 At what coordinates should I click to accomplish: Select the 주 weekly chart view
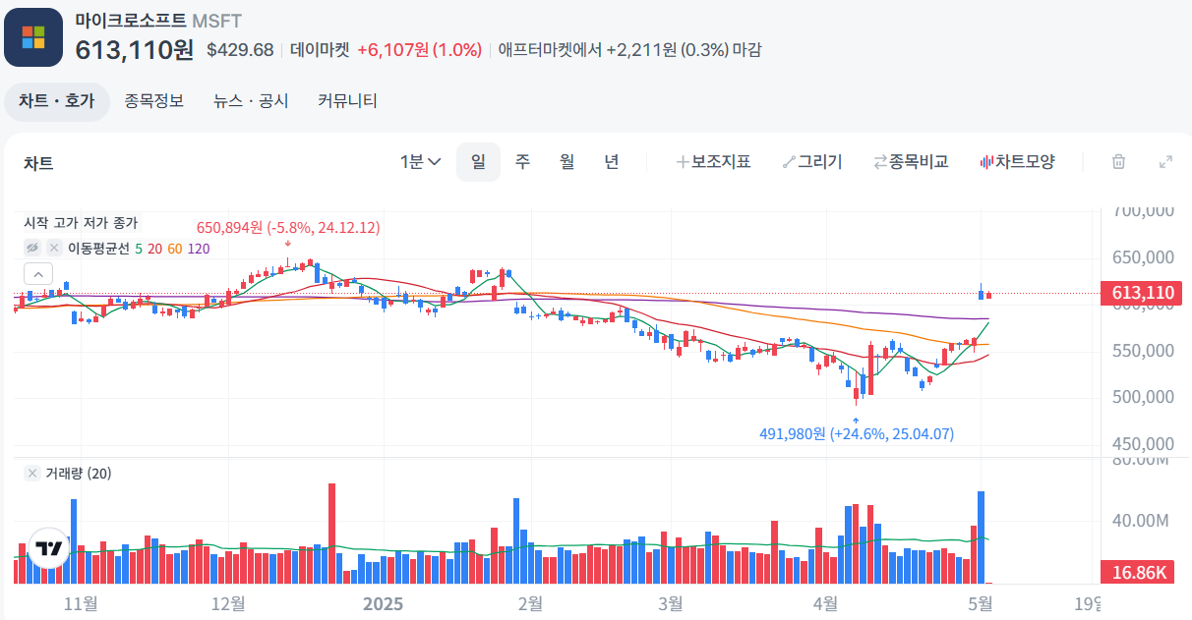point(521,161)
